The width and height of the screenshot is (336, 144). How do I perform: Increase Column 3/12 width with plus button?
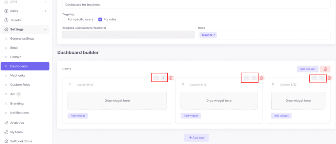pyautogui.click(x=322, y=78)
